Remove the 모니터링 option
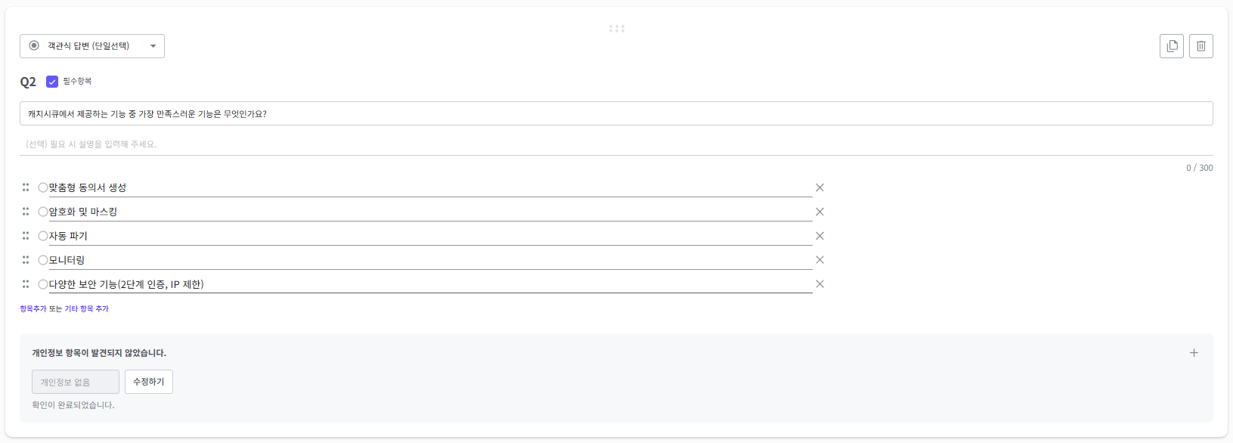 coord(819,260)
